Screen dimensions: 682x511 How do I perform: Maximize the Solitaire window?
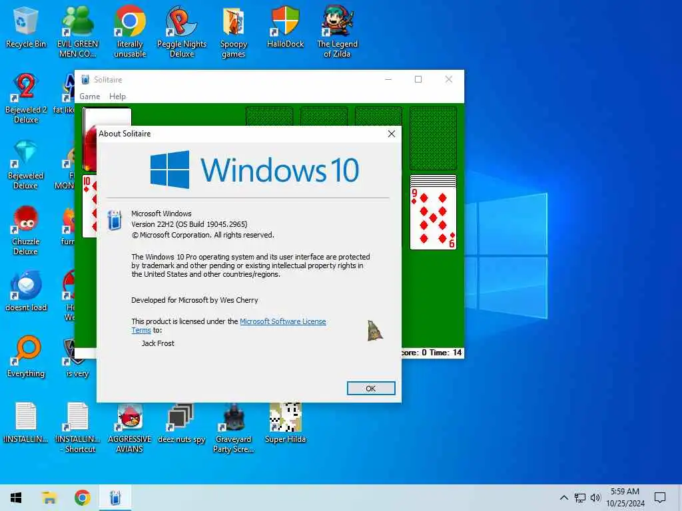pyautogui.click(x=418, y=80)
